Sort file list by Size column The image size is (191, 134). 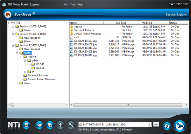coord(112,23)
